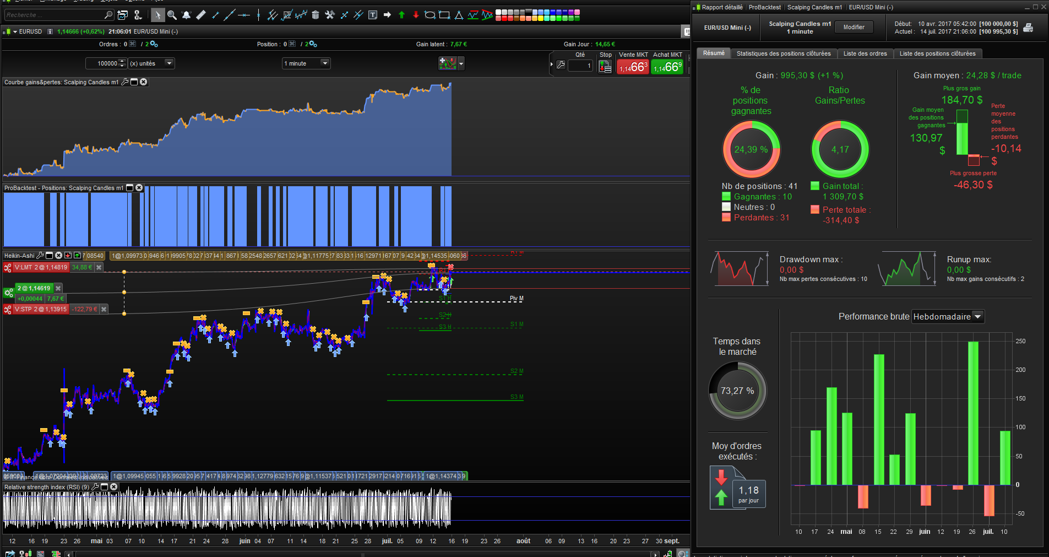This screenshot has width=1049, height=557.
Task: Insert a green up arrow on chart
Action: click(x=401, y=15)
